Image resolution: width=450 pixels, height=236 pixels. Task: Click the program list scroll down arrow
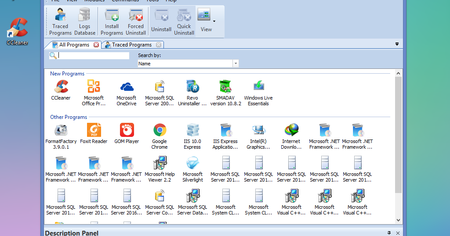tap(398, 220)
